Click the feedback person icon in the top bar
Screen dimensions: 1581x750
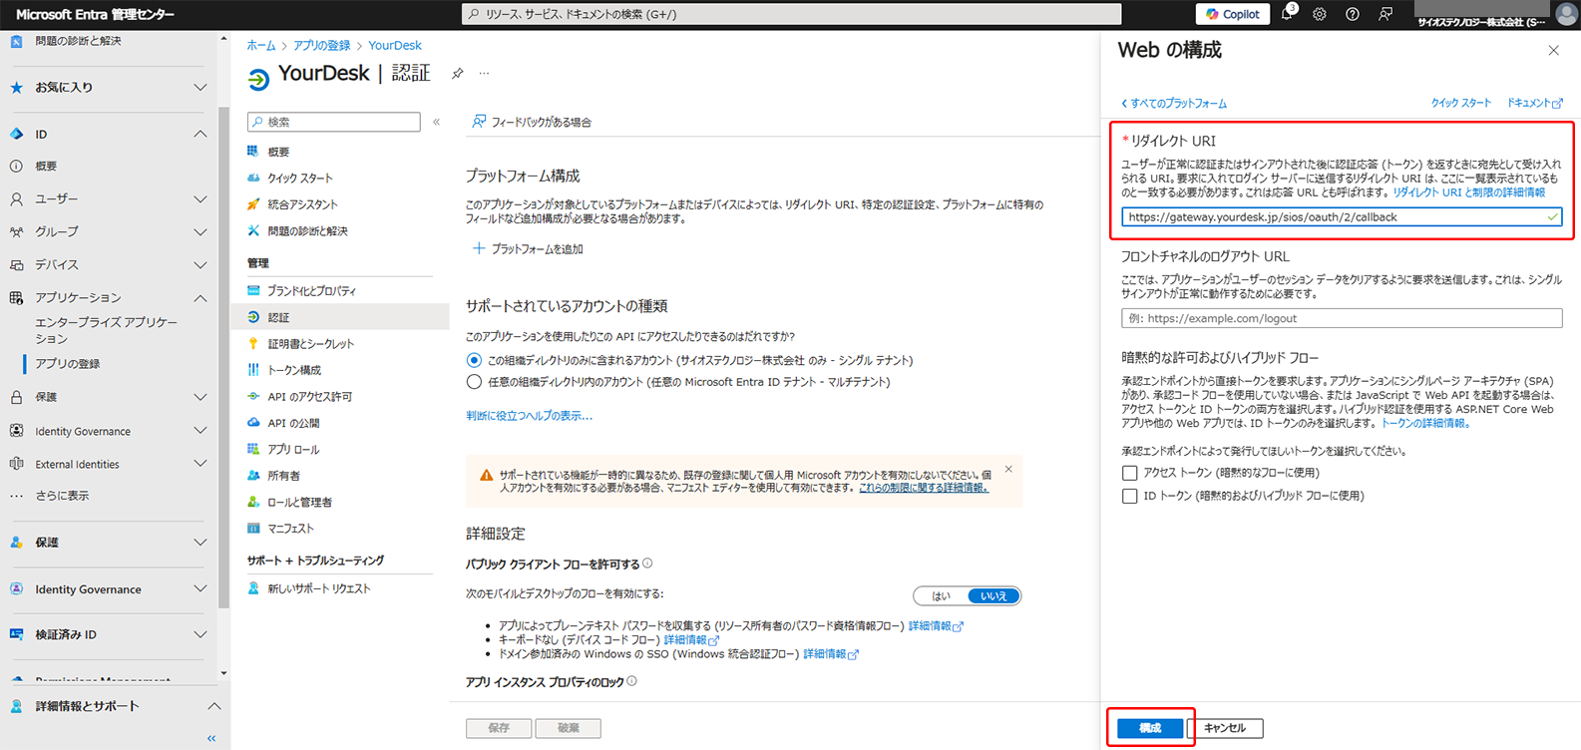click(1385, 14)
